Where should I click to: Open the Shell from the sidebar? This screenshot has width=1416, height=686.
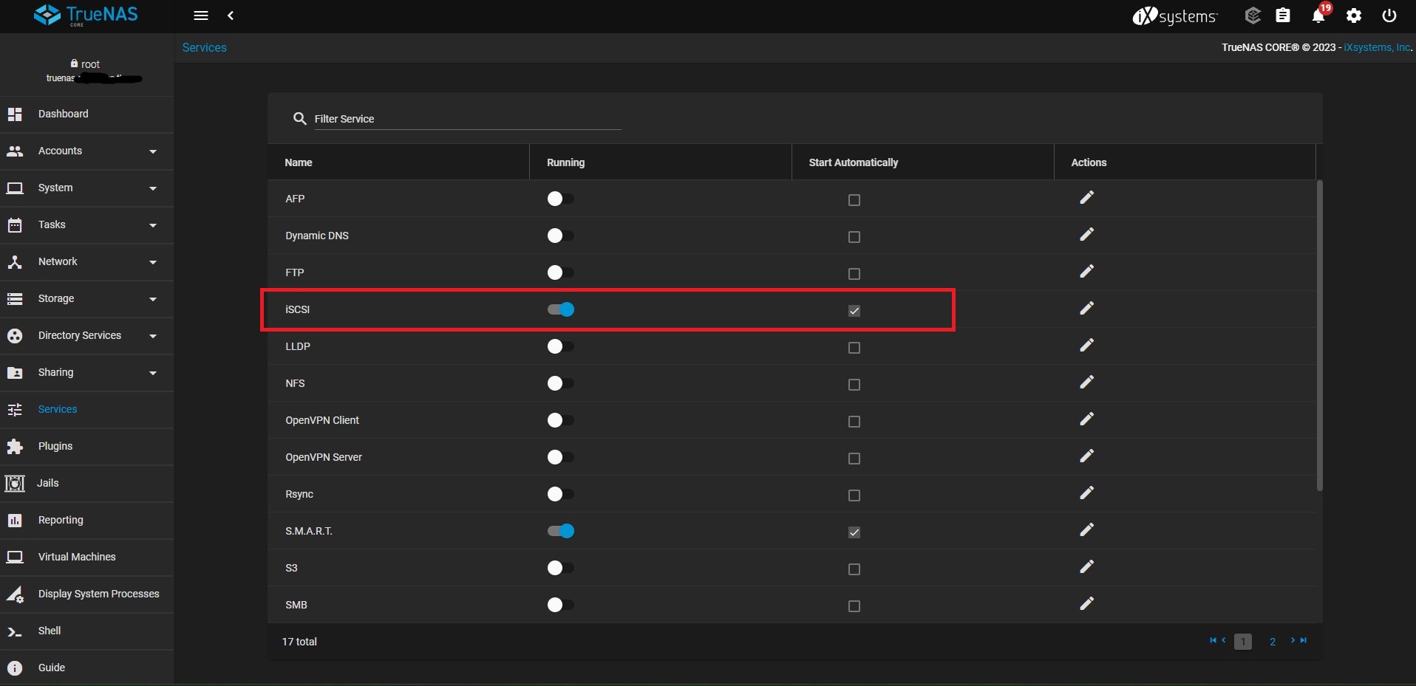click(x=50, y=631)
